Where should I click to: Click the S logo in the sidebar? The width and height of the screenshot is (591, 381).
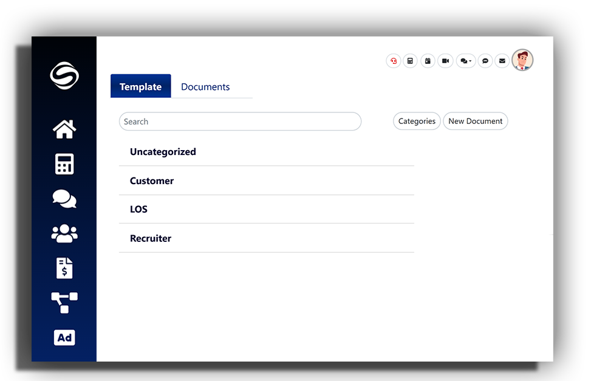(64, 75)
